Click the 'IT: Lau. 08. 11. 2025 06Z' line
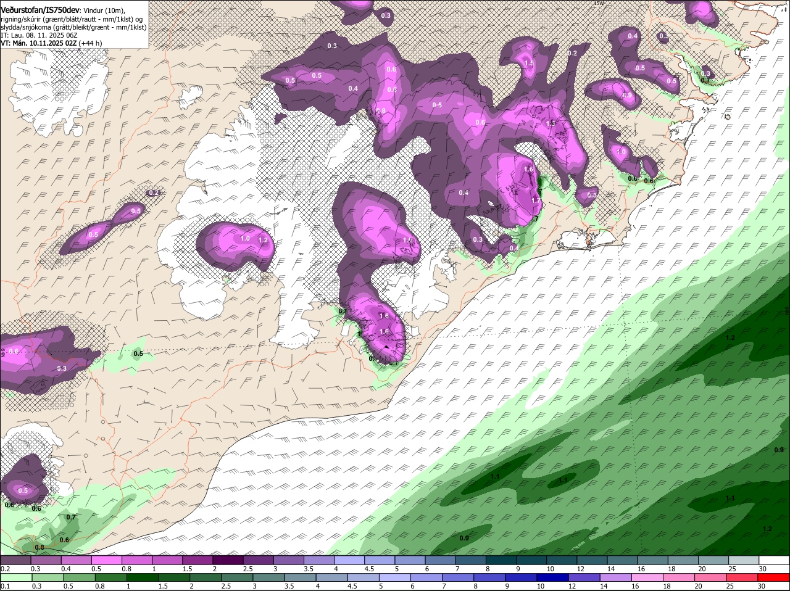The height and width of the screenshot is (591, 790). coord(39,35)
